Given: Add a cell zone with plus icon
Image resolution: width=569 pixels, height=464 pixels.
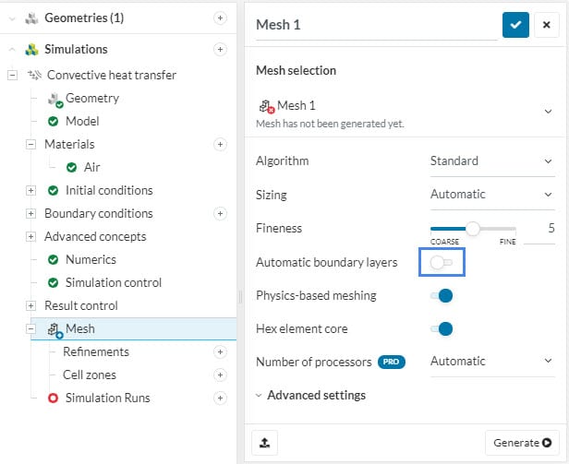Looking at the screenshot, I should point(220,375).
